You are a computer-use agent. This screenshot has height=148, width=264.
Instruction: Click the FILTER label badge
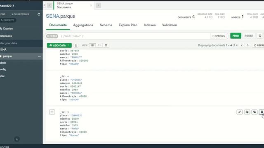[x=52, y=36]
